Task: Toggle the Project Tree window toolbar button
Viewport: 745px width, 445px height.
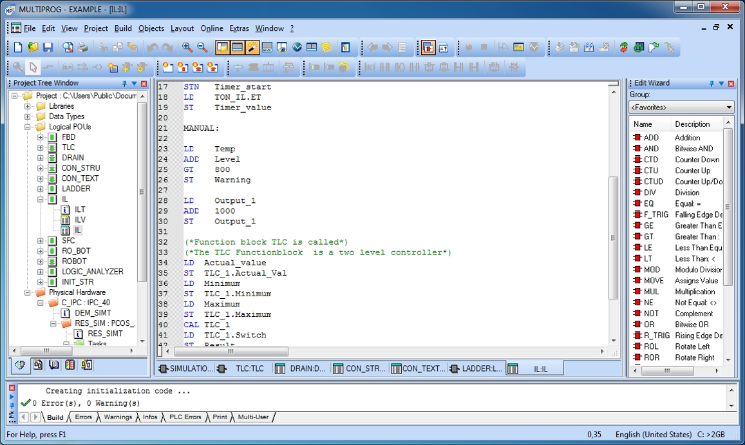Action: [x=222, y=48]
